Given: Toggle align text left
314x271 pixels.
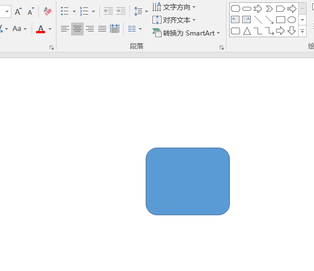Looking at the screenshot, I should click(65, 29).
